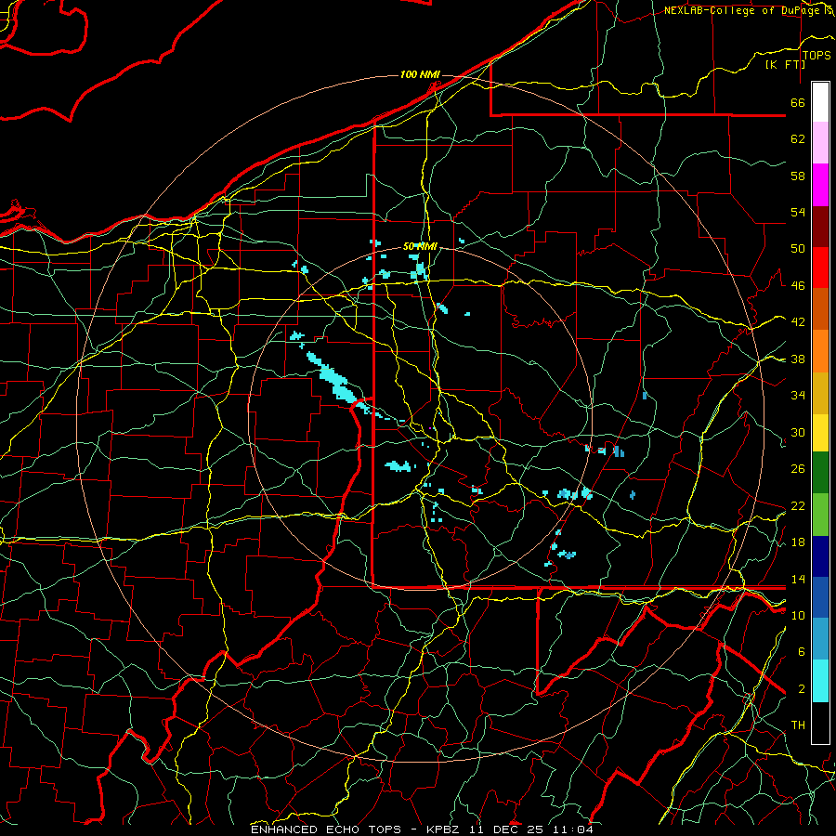Click the legend value "62"

[798, 139]
